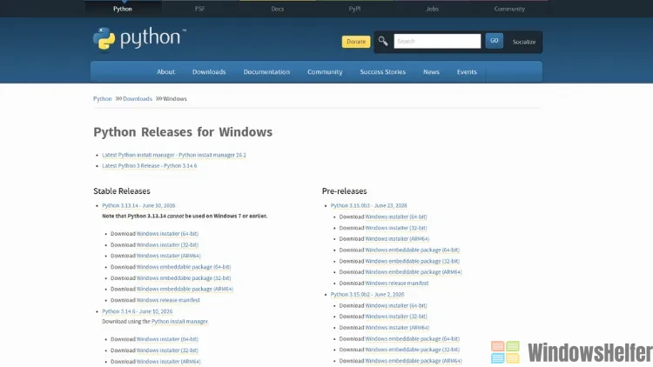653x367 pixels.
Task: Open the About navigation menu
Action: (x=165, y=72)
